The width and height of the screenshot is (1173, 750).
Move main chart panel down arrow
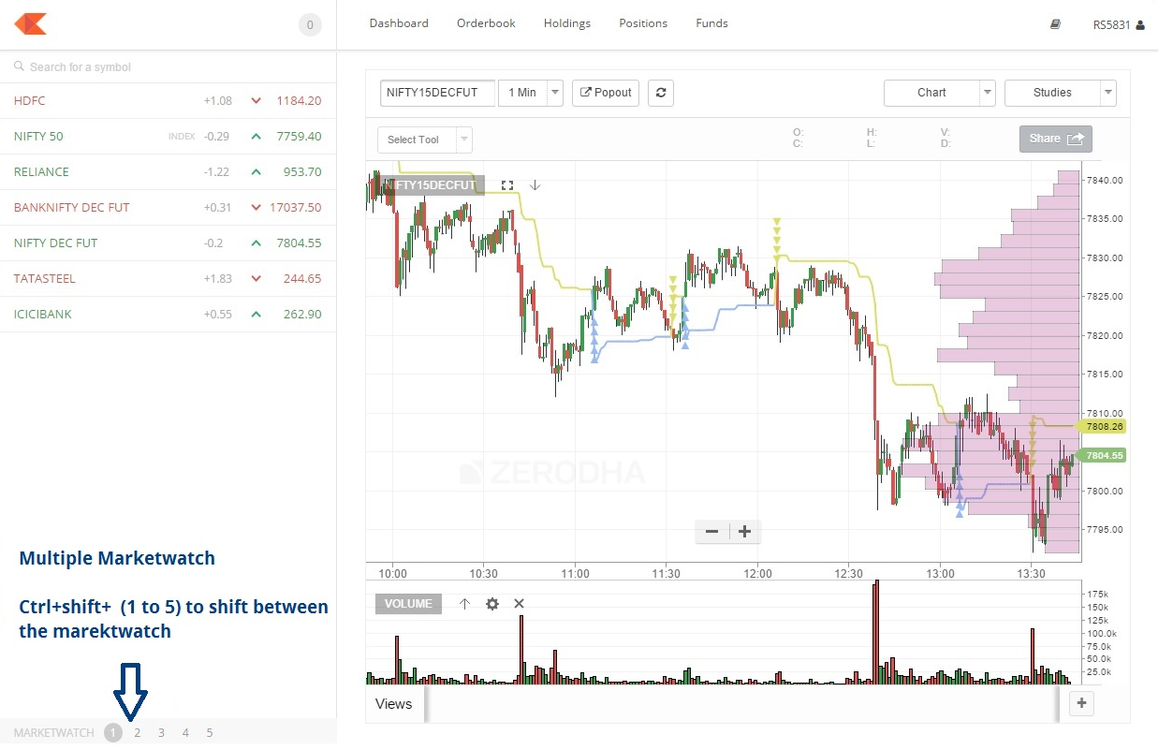(x=535, y=185)
